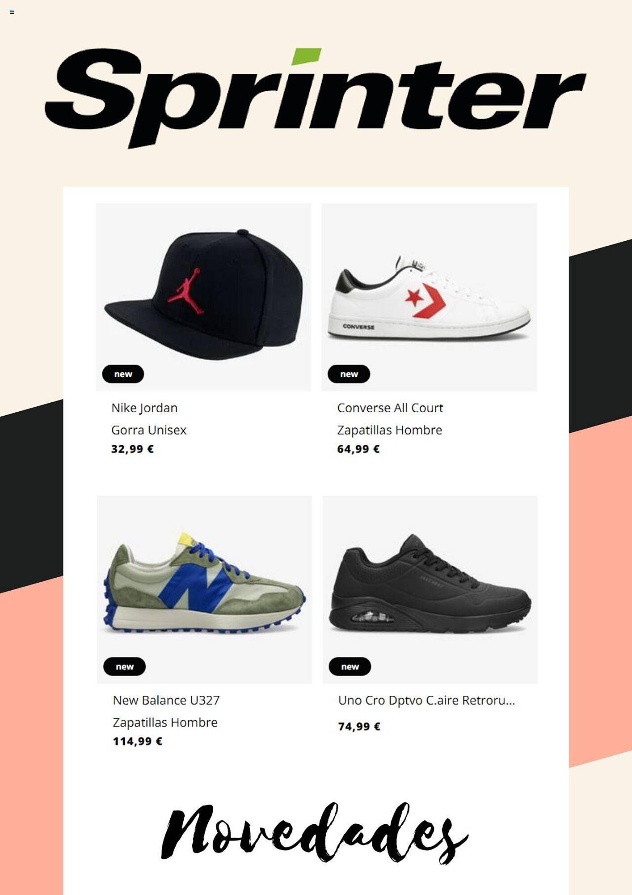The image size is (632, 895).
Task: Open the black Uno Cro shoe image
Action: point(430,589)
